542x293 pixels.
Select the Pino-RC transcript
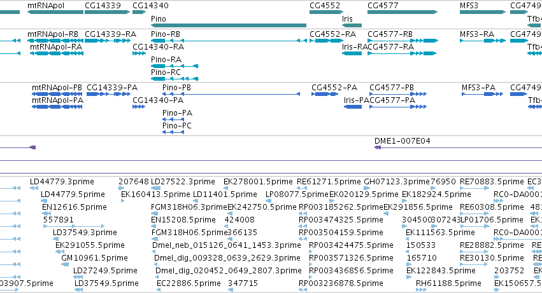166,72
